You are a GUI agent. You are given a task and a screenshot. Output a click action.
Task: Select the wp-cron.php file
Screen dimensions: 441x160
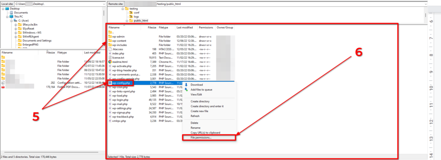click(119, 87)
